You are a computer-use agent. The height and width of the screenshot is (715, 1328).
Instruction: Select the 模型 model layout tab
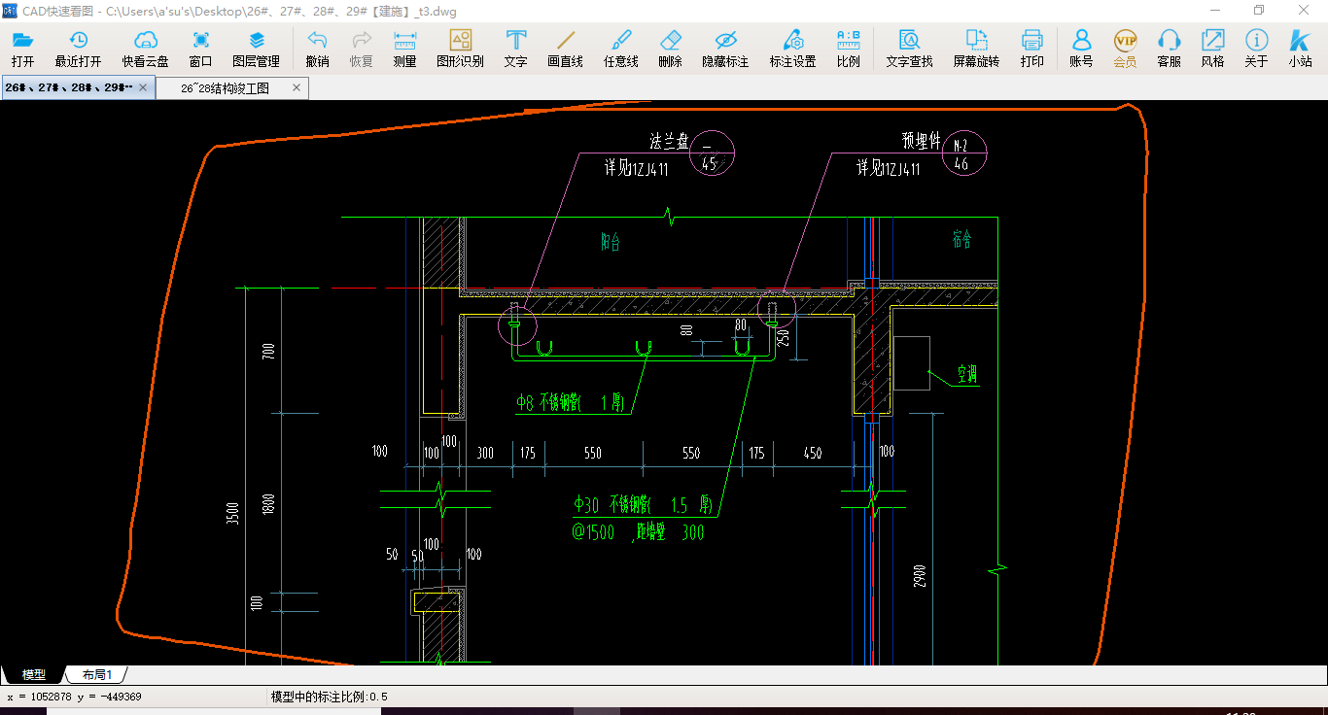(34, 674)
